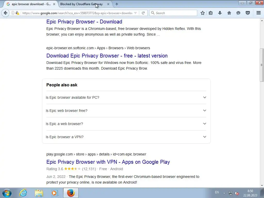
Task: Open 'Epic Privacy Browser - Download' result
Action: (84, 22)
